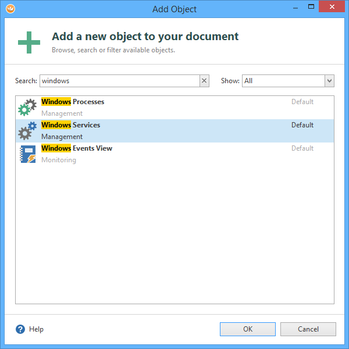
Task: Open the Help link text
Action: click(36, 329)
